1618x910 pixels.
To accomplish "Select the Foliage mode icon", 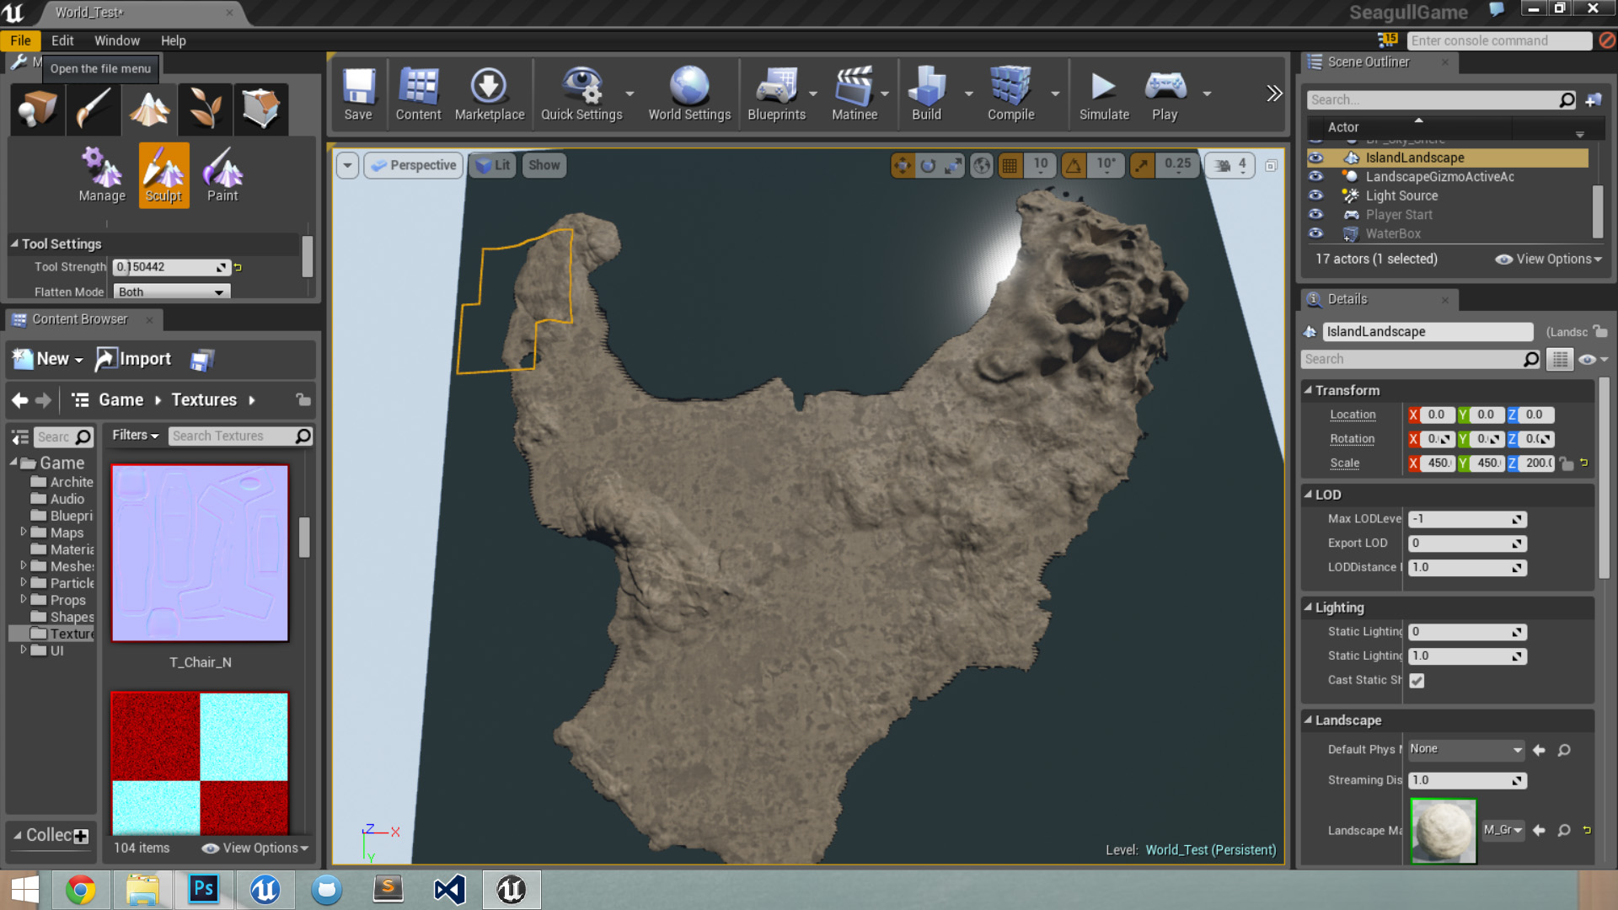I will 205,109.
